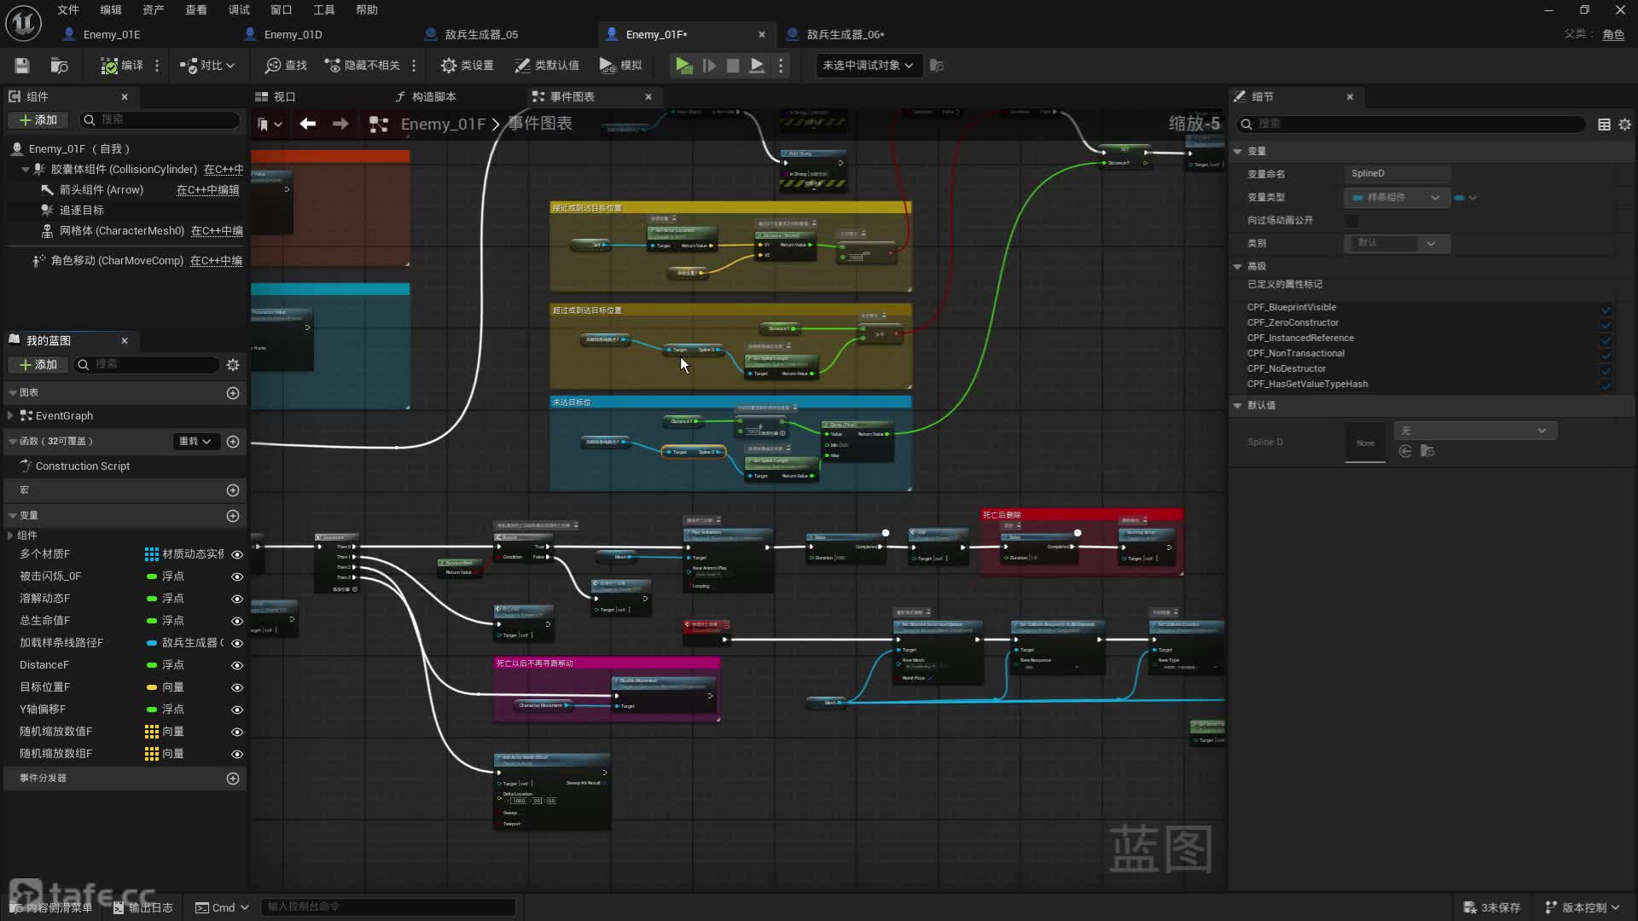Check the Expose to Cinematics checkbox
Viewport: 1638px width, 921px height.
coord(1351,221)
